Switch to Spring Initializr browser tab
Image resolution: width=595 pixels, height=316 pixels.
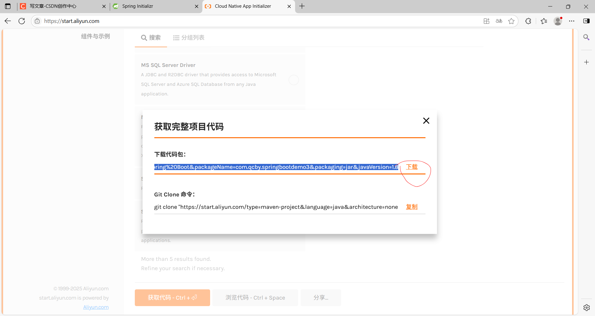pos(155,6)
